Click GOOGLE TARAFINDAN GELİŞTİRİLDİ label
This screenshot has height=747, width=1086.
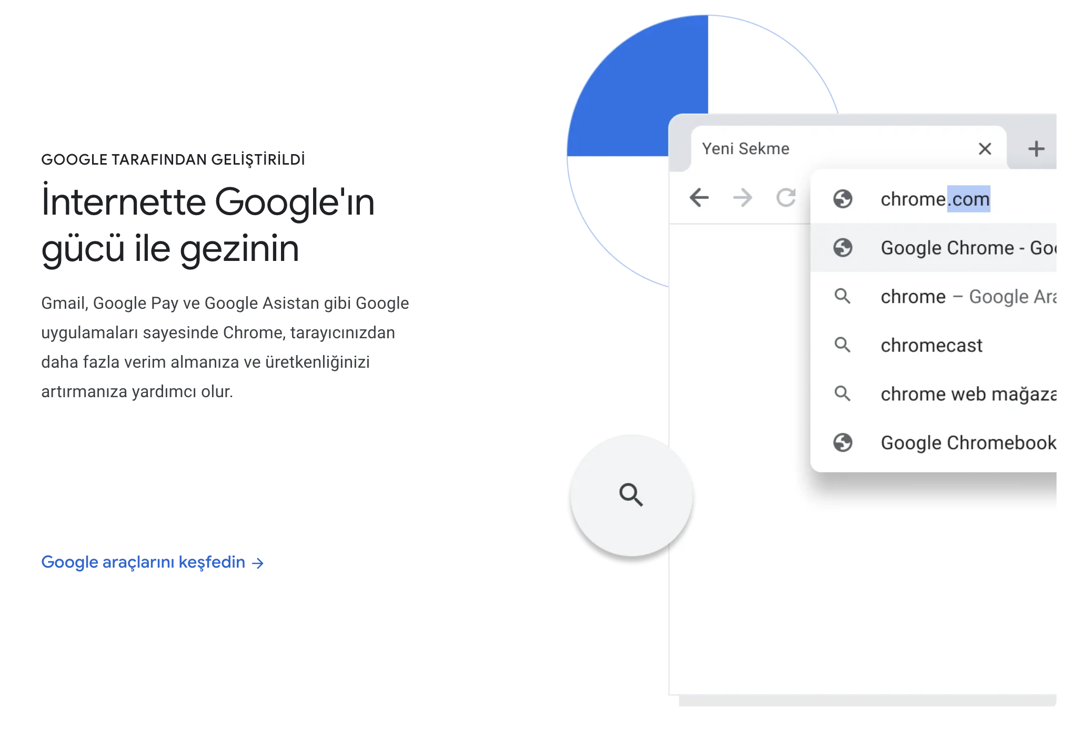tap(173, 159)
